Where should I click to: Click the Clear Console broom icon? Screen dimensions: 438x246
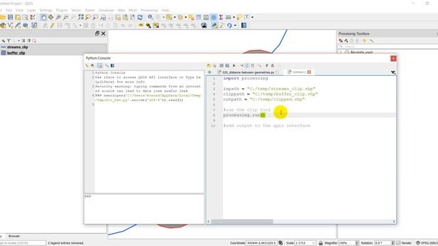click(x=87, y=66)
